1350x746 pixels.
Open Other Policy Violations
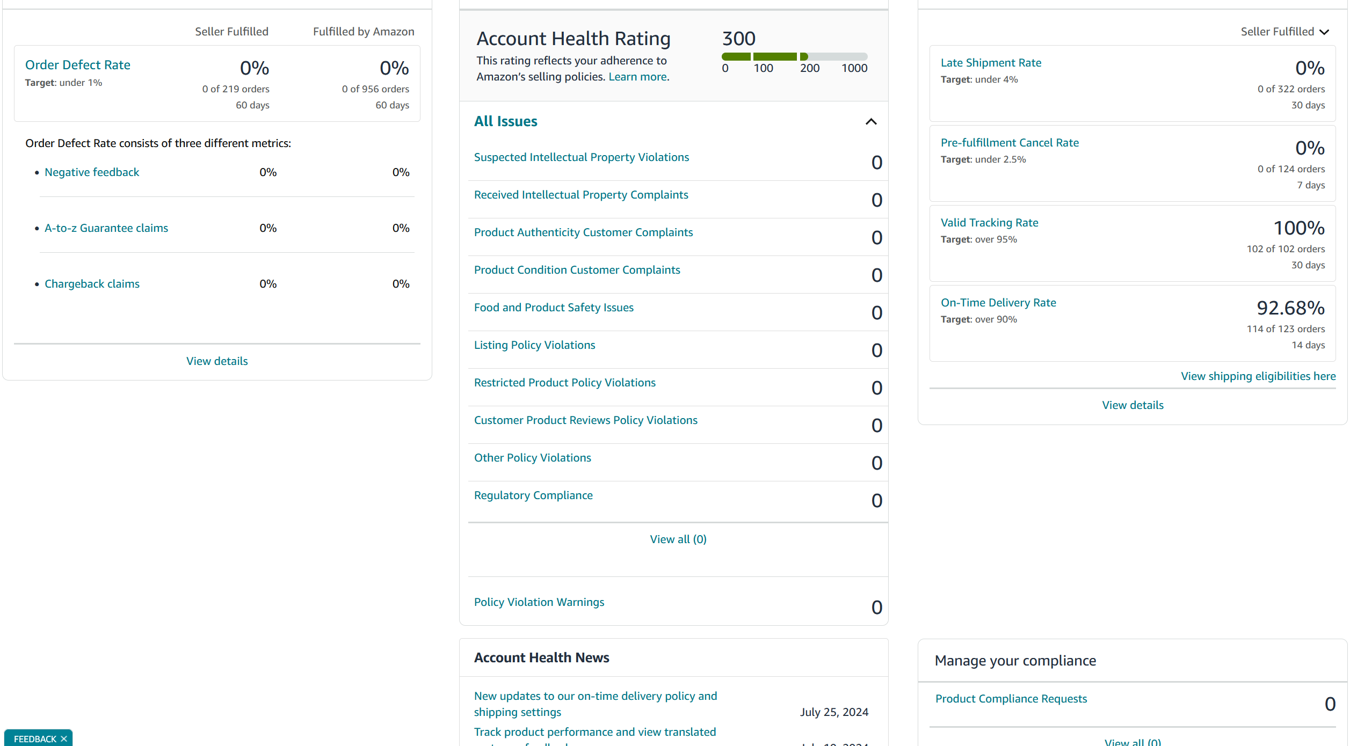click(x=532, y=458)
